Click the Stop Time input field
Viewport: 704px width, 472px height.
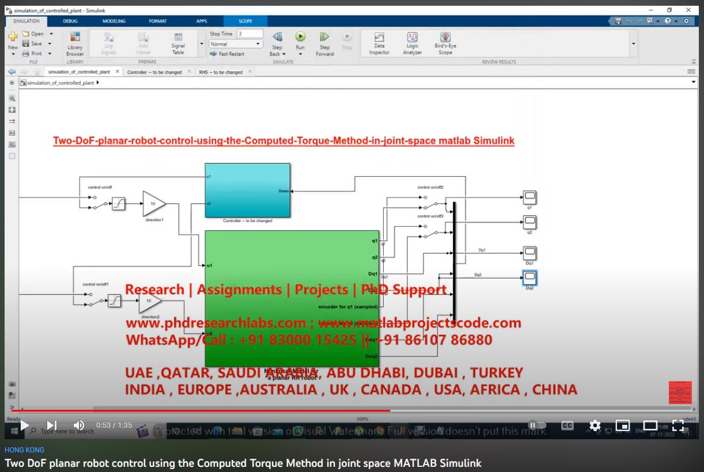click(x=249, y=34)
